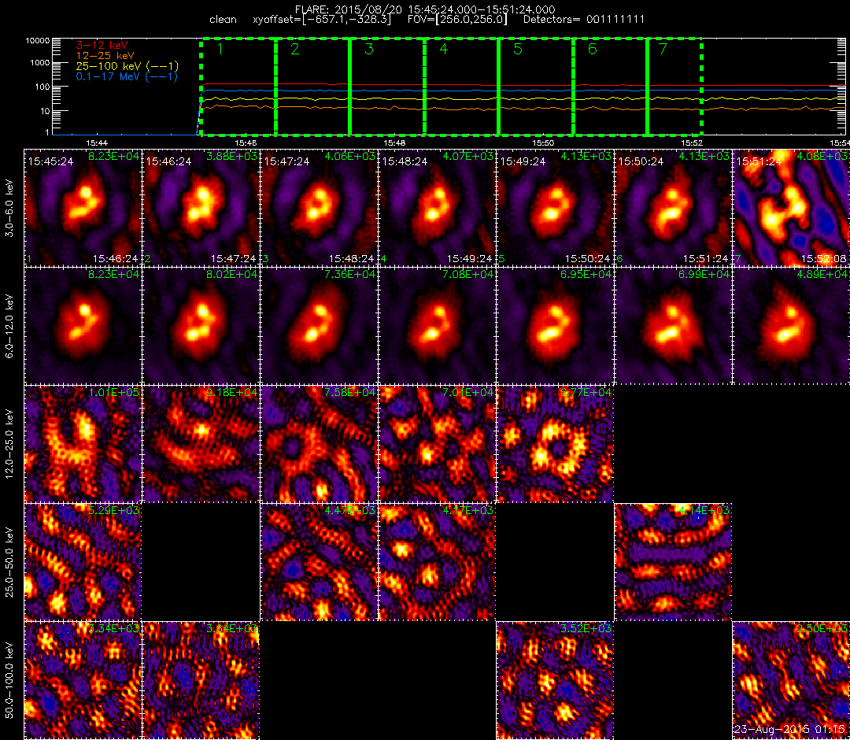Click the 7.36E+04 peak value
The height and width of the screenshot is (740, 850).
[x=350, y=274]
